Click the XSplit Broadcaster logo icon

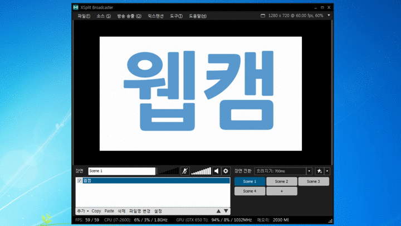tap(76, 7)
